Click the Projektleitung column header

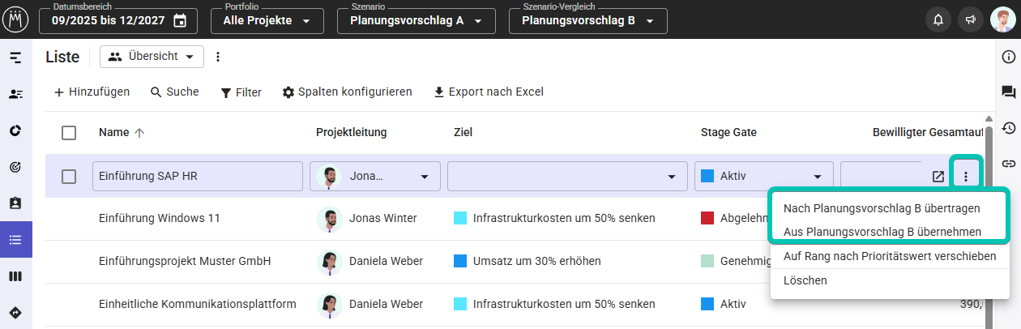click(351, 133)
